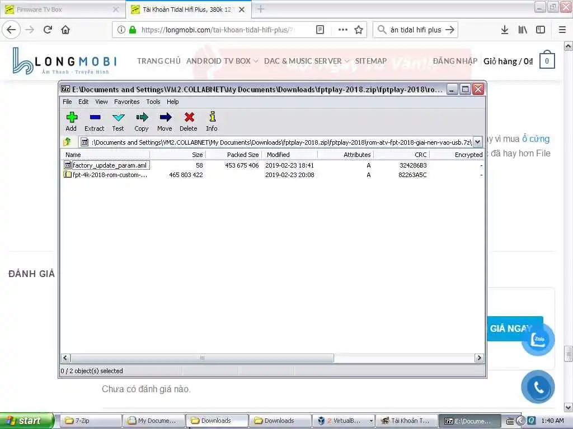Open the File menu in 7-Zip
The image size is (573, 429).
[x=67, y=102]
